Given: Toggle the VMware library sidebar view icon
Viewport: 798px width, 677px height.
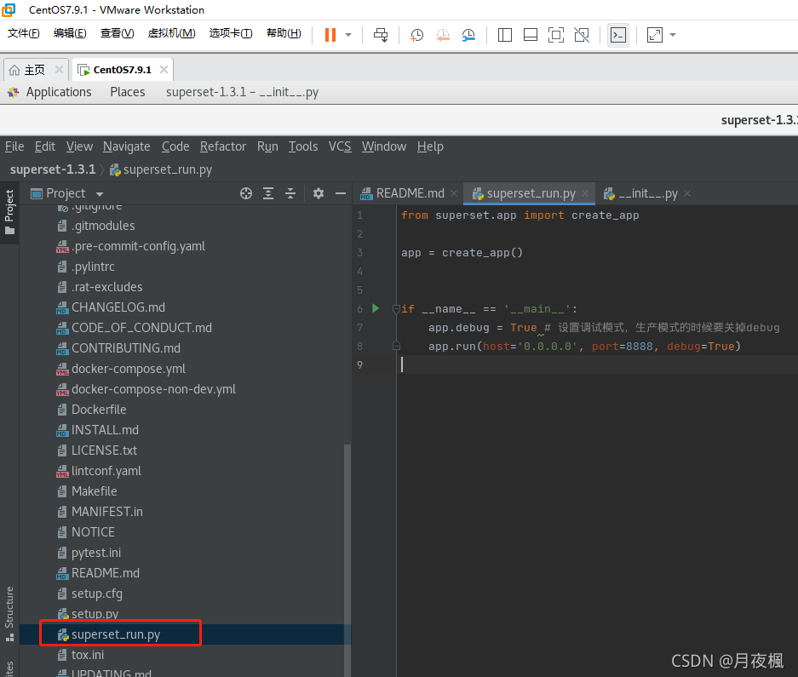Looking at the screenshot, I should 504,35.
